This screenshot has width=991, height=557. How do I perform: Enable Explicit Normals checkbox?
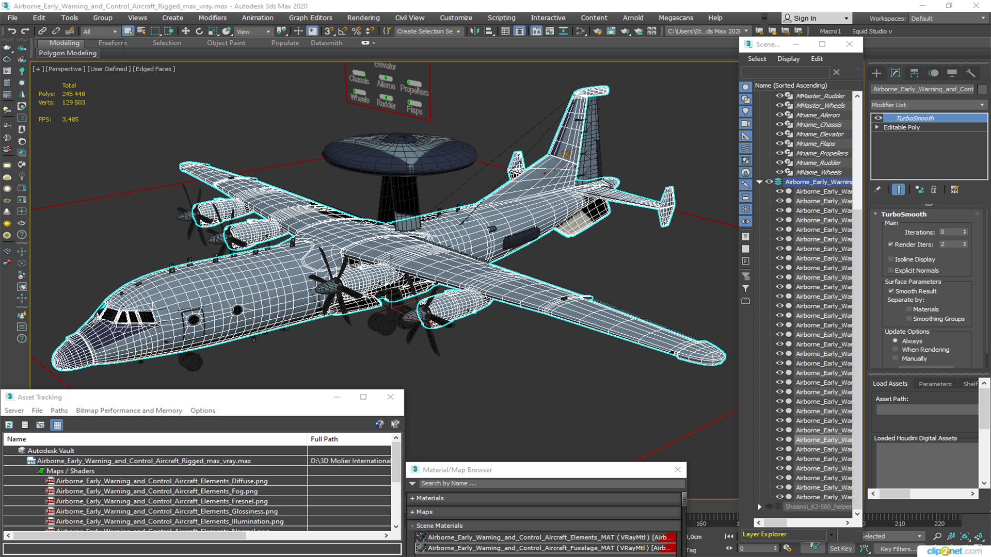tap(890, 271)
